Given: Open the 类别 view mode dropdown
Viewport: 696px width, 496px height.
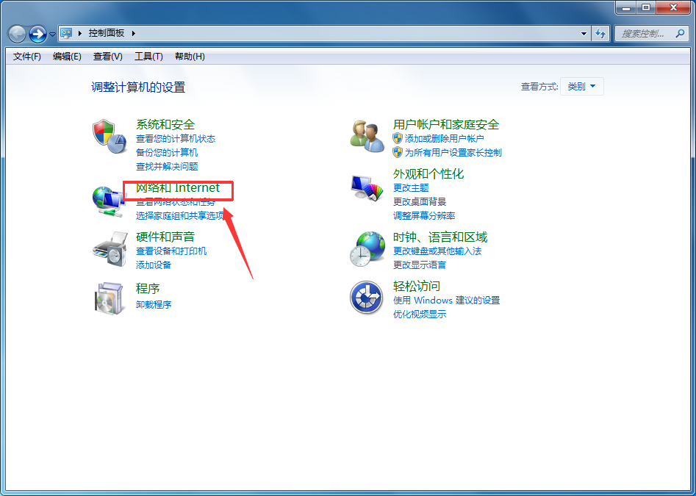Looking at the screenshot, I should (581, 85).
